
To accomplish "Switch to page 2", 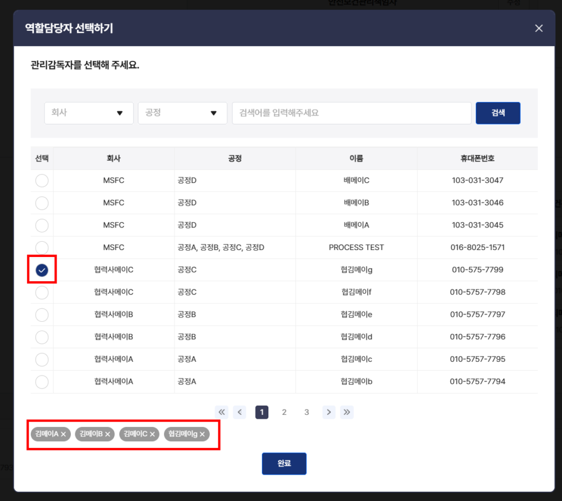I will 284,412.
